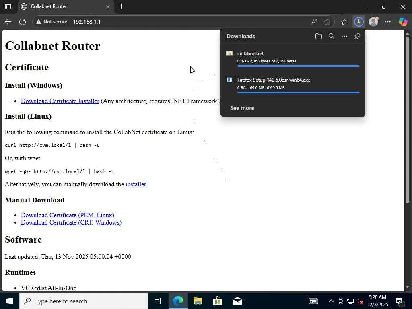Click See more in Downloads panel

(x=242, y=108)
